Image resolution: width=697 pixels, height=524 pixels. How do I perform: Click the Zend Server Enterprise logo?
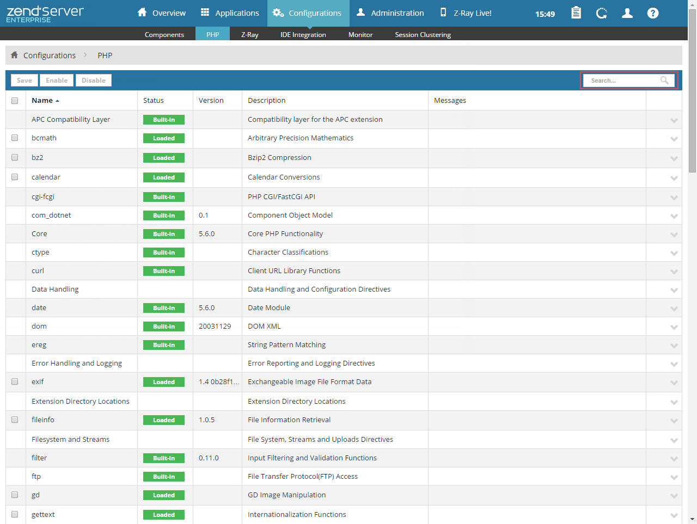click(45, 14)
